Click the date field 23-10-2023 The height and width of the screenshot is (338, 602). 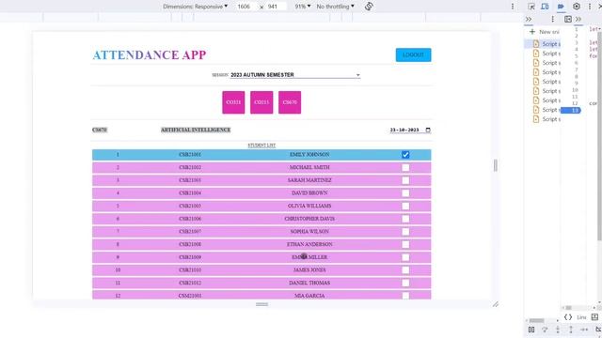tap(410, 130)
